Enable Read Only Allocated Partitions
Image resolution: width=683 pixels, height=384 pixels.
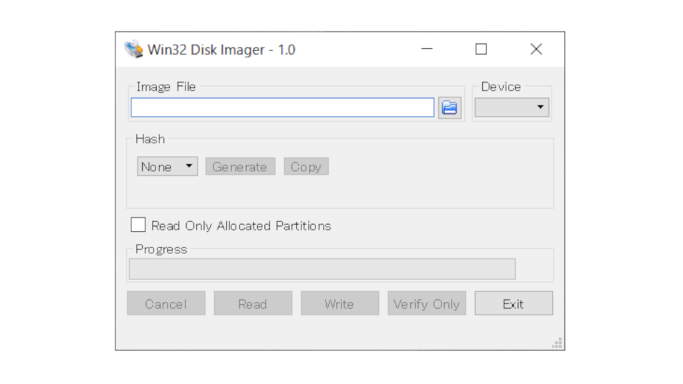[x=138, y=225]
